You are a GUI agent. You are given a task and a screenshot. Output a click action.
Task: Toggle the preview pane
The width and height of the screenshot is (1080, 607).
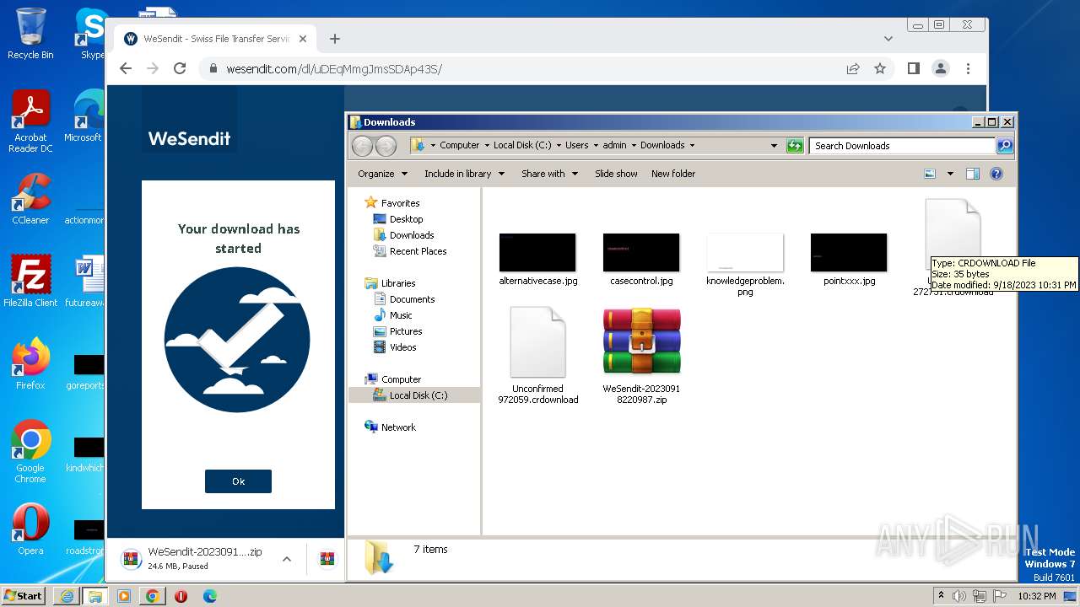pos(973,174)
